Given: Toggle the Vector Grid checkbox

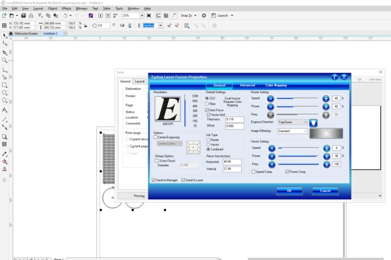Looking at the screenshot, I should [209, 115].
